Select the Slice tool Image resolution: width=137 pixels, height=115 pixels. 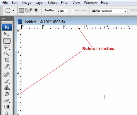pos(7,66)
